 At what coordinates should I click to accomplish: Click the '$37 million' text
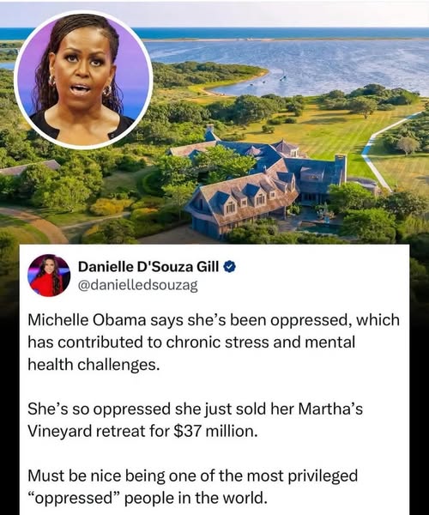coord(215,431)
